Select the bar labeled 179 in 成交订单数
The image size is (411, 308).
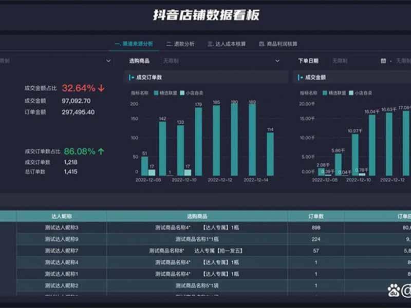pyautogui.click(x=198, y=142)
